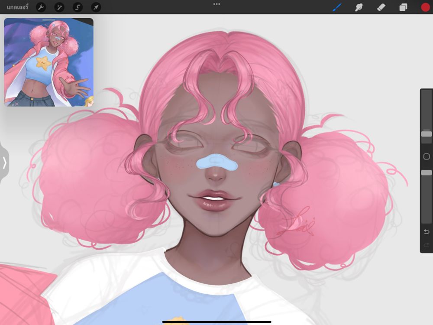
Task: Select the Smudge tool
Action: pos(359,7)
